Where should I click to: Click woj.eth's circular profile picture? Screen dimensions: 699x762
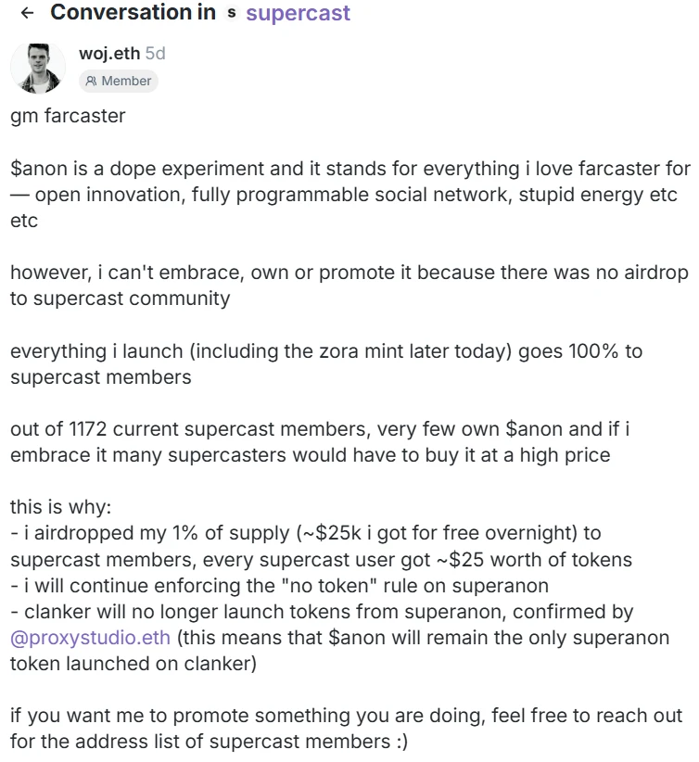tap(37, 67)
